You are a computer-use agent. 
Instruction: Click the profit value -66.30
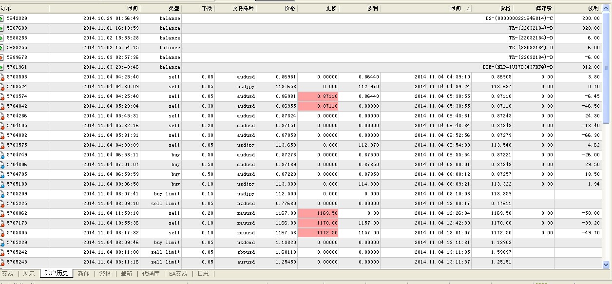click(590, 135)
